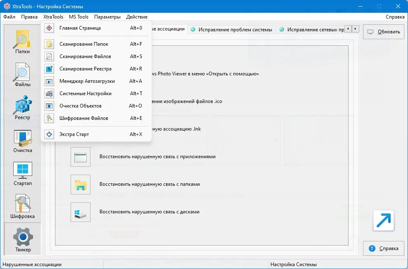Click the Шифрование Файлов key icon
Image resolution: width=408 pixels, height=269 pixels.
(49, 118)
